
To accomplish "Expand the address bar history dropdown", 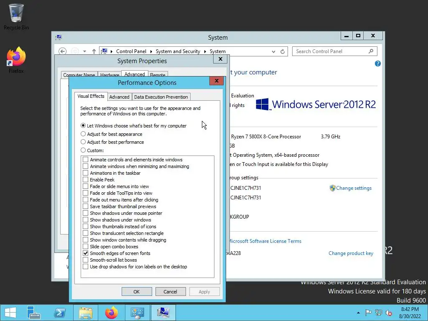I will point(273,51).
